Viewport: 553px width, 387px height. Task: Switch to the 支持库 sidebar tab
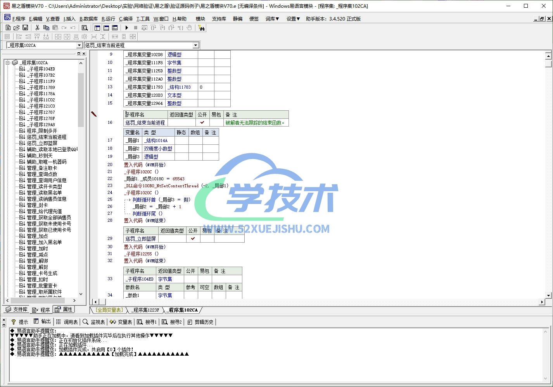coord(16,310)
